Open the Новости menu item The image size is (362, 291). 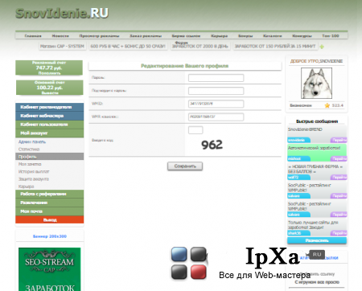tap(60, 35)
